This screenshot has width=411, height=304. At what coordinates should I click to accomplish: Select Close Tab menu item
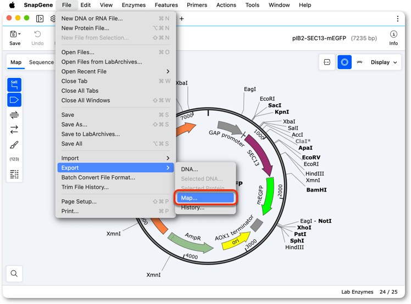coord(115,81)
